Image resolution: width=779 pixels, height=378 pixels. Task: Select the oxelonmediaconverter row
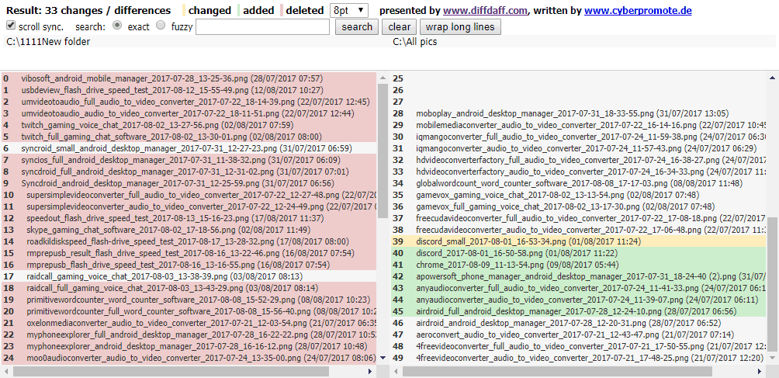pyautogui.click(x=189, y=323)
